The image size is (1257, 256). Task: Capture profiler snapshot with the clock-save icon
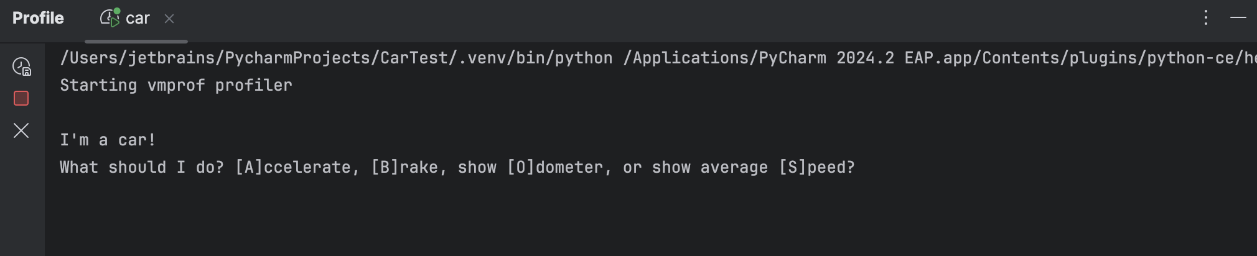(x=22, y=66)
